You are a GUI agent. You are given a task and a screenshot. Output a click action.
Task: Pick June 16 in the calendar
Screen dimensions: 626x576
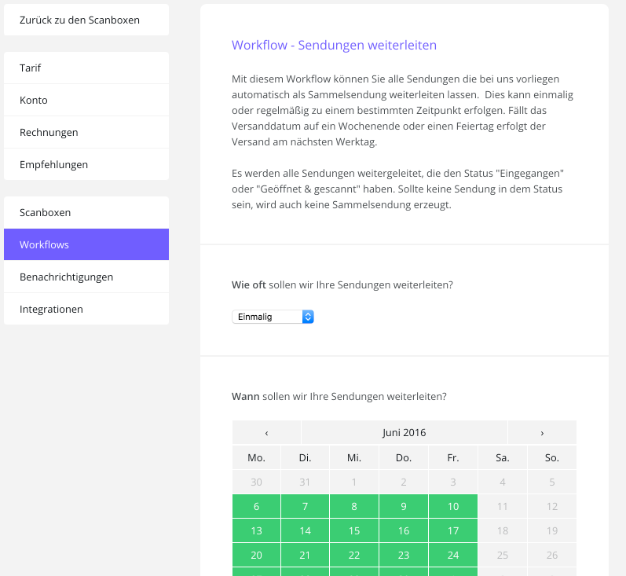click(x=404, y=531)
